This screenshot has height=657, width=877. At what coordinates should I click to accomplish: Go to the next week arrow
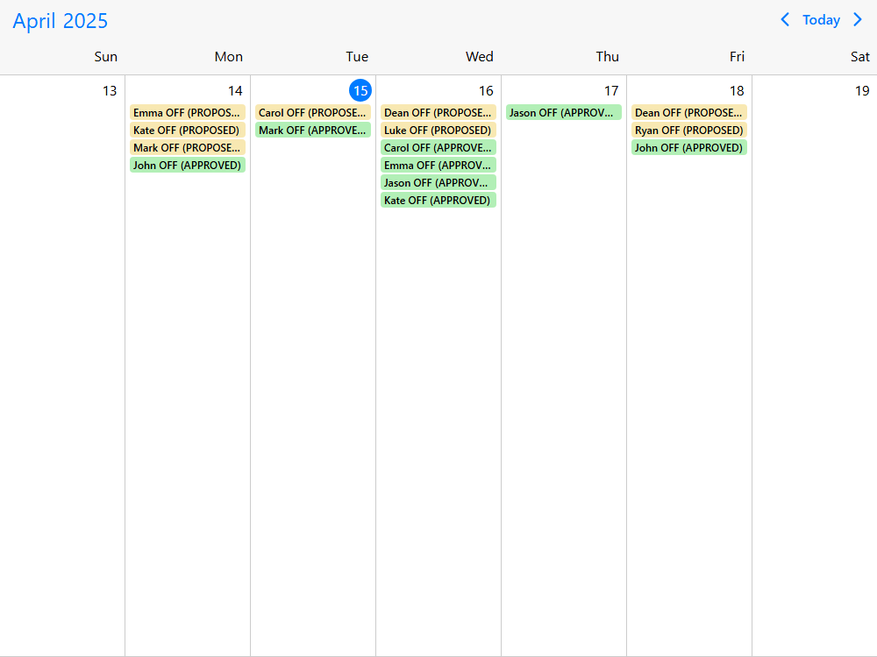tap(858, 20)
